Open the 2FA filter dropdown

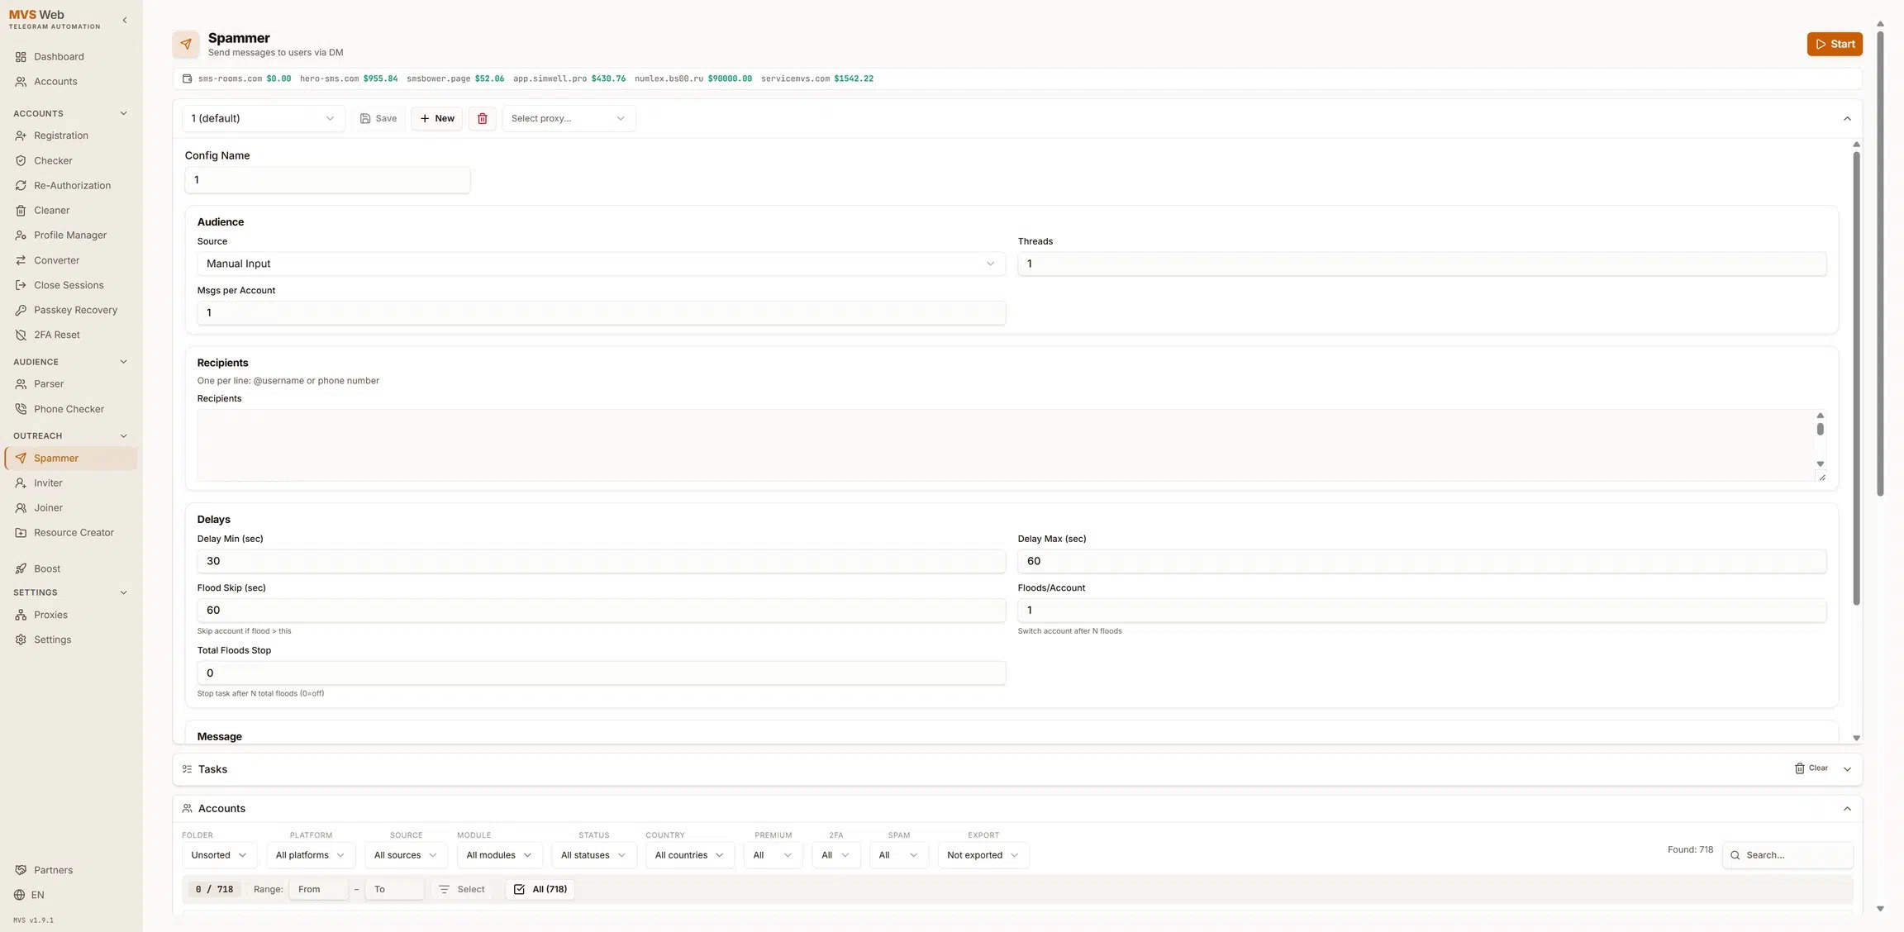[836, 855]
